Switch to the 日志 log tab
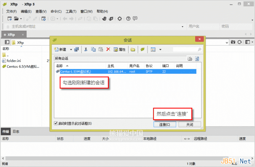Screen dimensions: 255x167 [x=16, y=131]
